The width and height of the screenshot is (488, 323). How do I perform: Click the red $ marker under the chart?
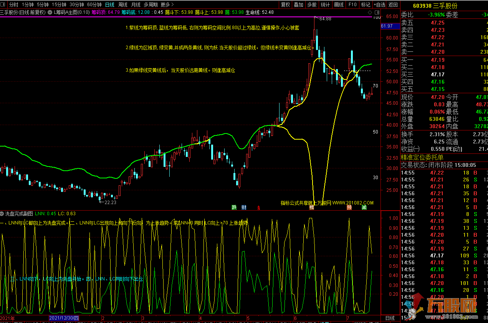(259, 208)
